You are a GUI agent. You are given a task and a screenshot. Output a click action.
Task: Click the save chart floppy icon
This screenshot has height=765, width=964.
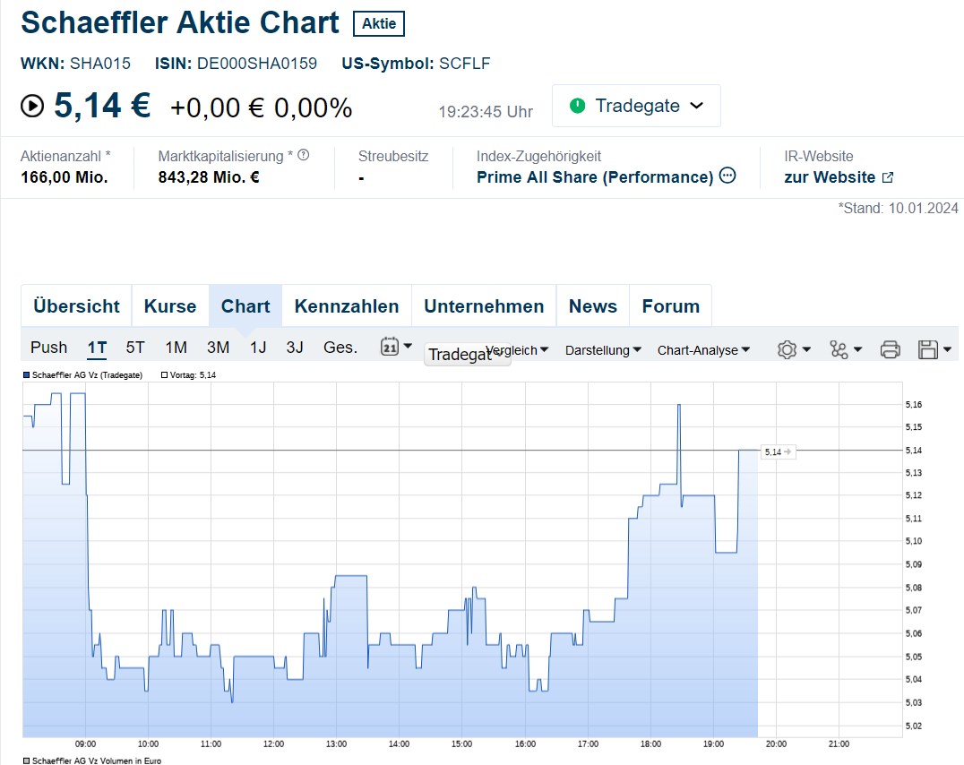tap(928, 349)
